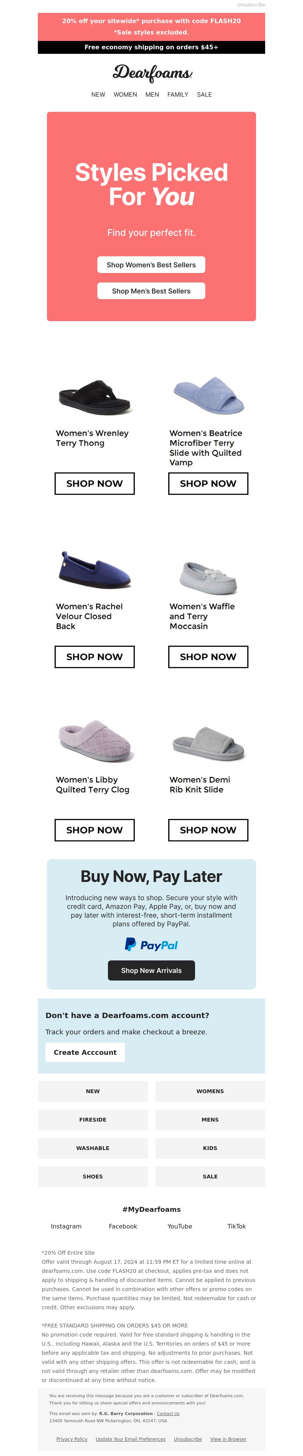Viewport: 303px width, 1456px height.
Task: Click Shop Men's Best Sellers button
Action: (x=151, y=291)
